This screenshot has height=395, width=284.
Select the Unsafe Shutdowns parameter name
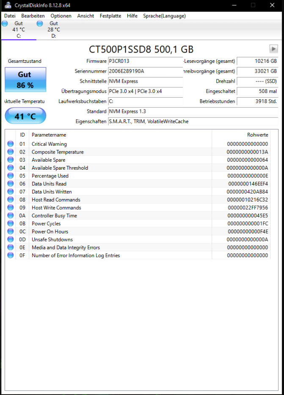(x=52, y=239)
